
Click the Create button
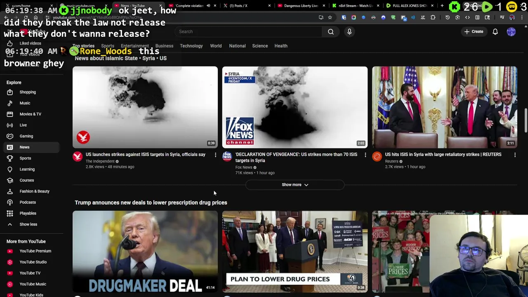(473, 31)
